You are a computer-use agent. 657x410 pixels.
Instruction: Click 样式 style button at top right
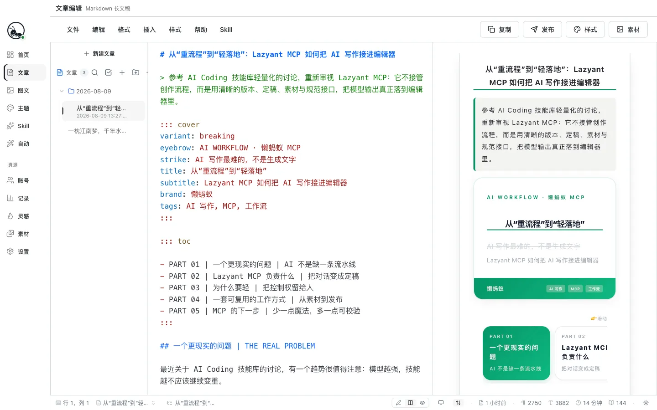(585, 30)
